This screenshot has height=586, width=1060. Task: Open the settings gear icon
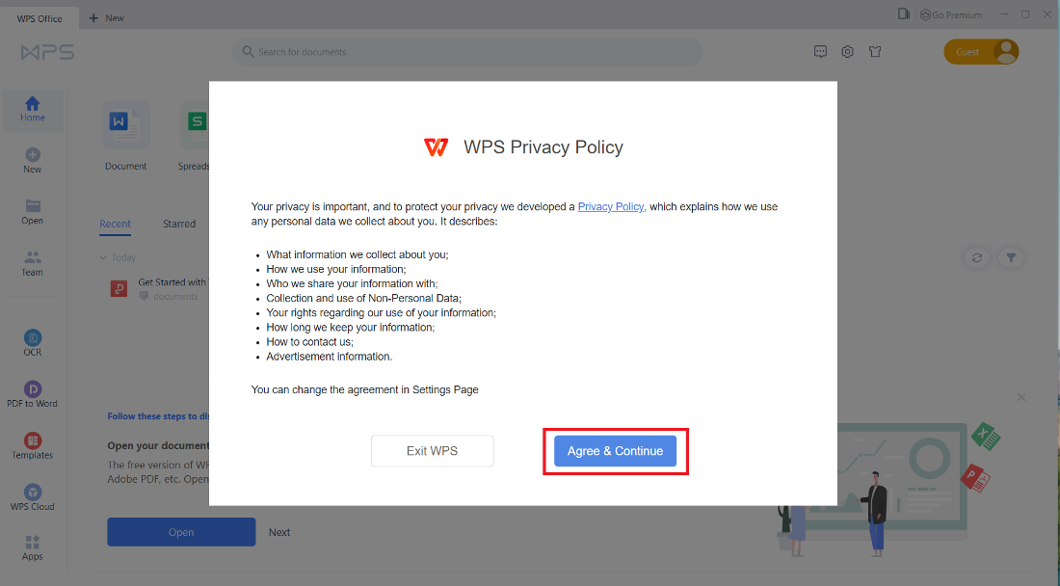[848, 52]
